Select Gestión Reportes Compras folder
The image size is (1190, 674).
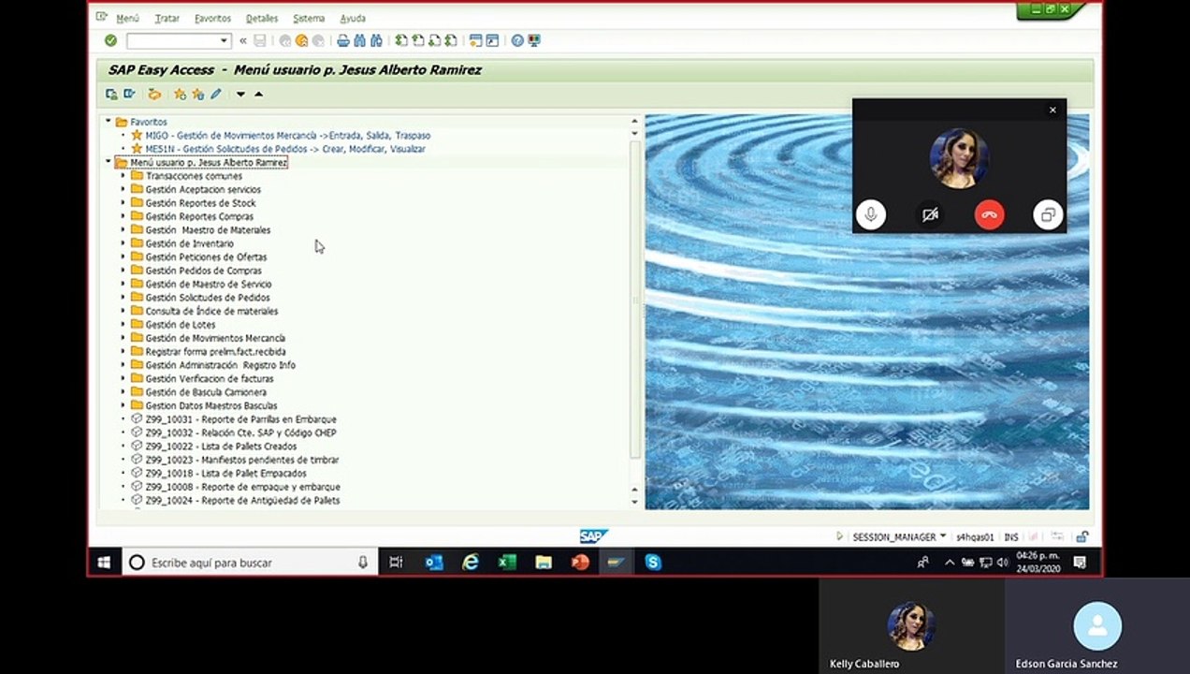pos(199,216)
